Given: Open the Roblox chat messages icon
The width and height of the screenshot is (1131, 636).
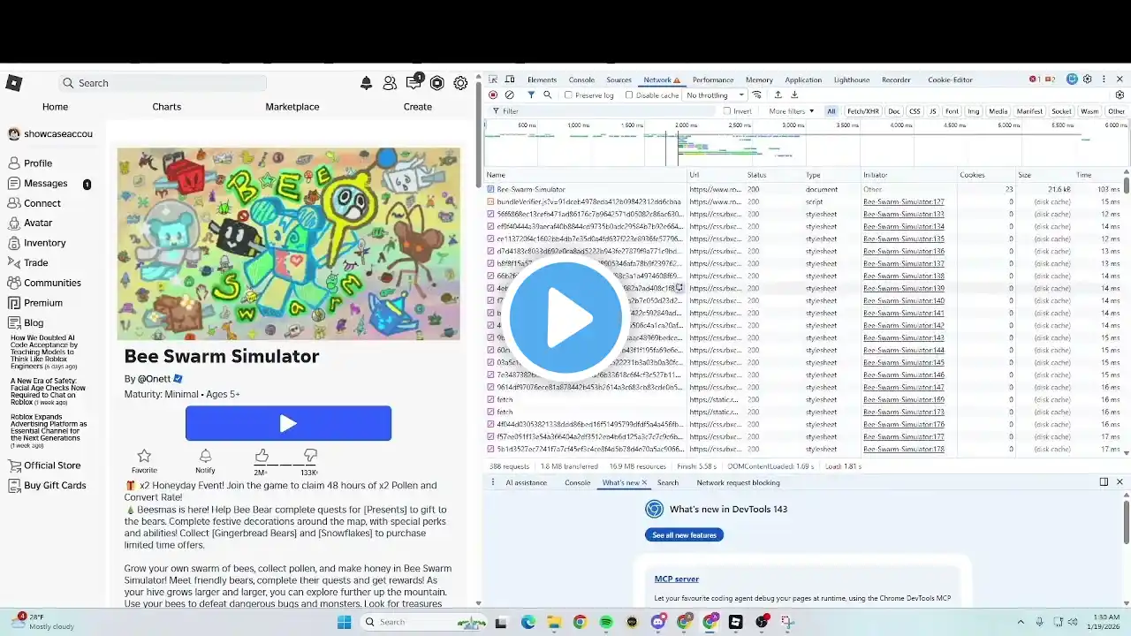Looking at the screenshot, I should 414,83.
